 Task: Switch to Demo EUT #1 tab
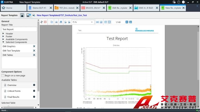pyautogui.click(x=40, y=8)
